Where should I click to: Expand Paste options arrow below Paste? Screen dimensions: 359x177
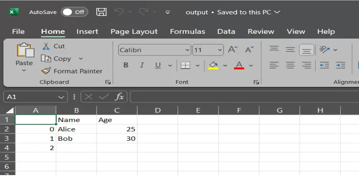tap(24, 70)
